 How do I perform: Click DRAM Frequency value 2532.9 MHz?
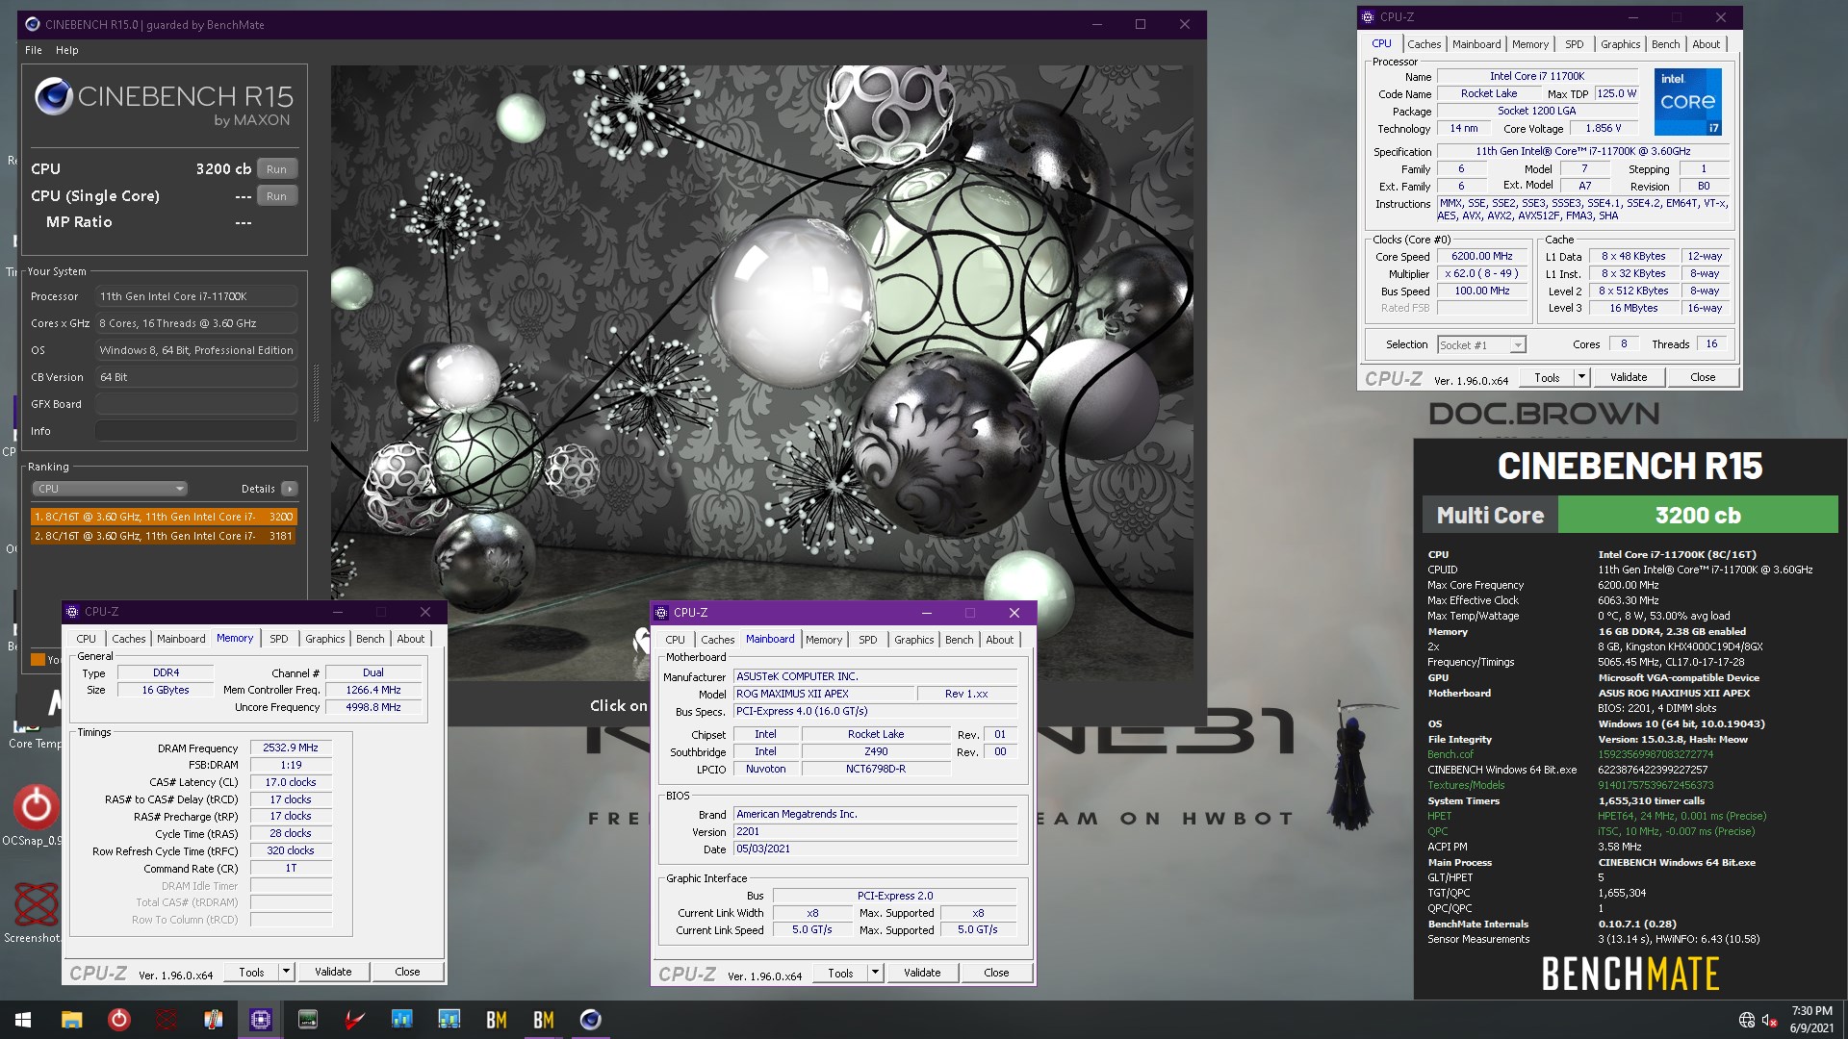pyautogui.click(x=291, y=748)
